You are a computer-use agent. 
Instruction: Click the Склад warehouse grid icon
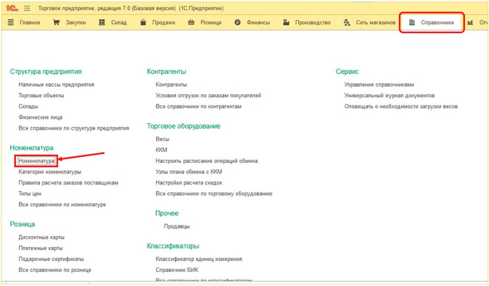click(x=102, y=22)
